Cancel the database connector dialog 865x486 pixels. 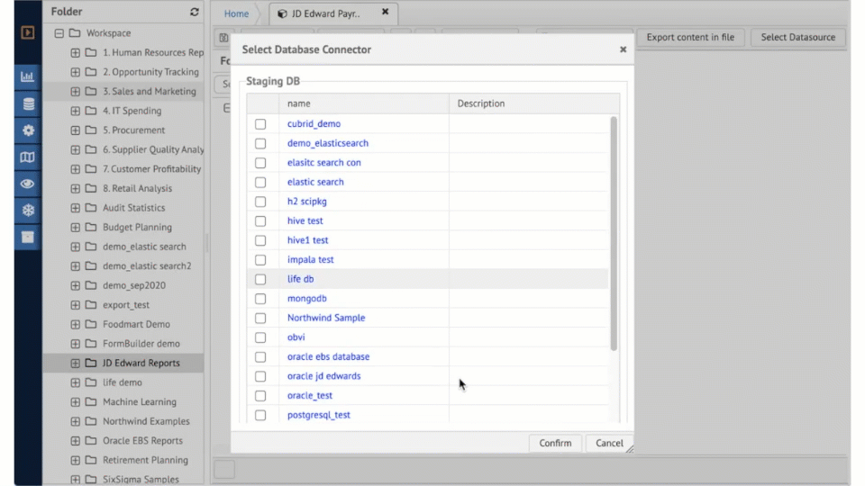[609, 443]
